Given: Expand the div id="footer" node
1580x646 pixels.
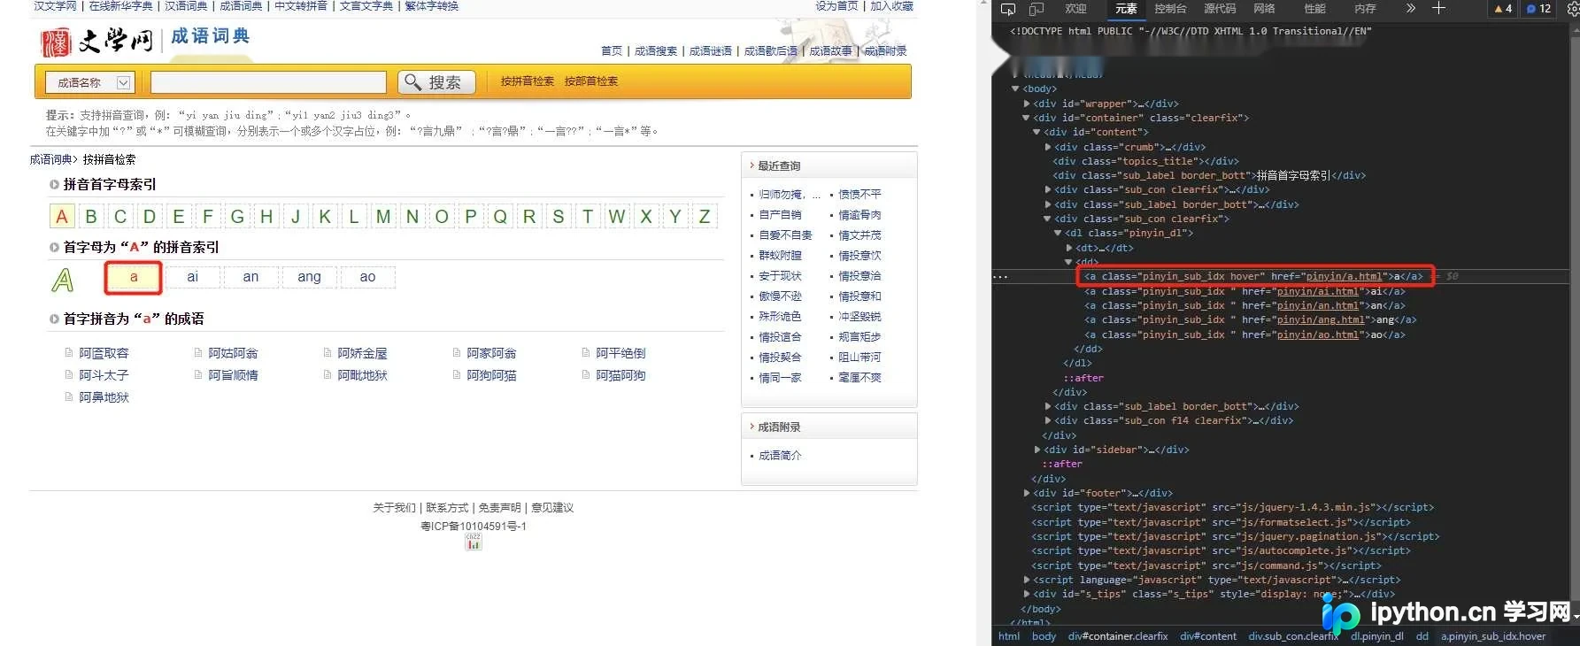Looking at the screenshot, I should click(1027, 493).
